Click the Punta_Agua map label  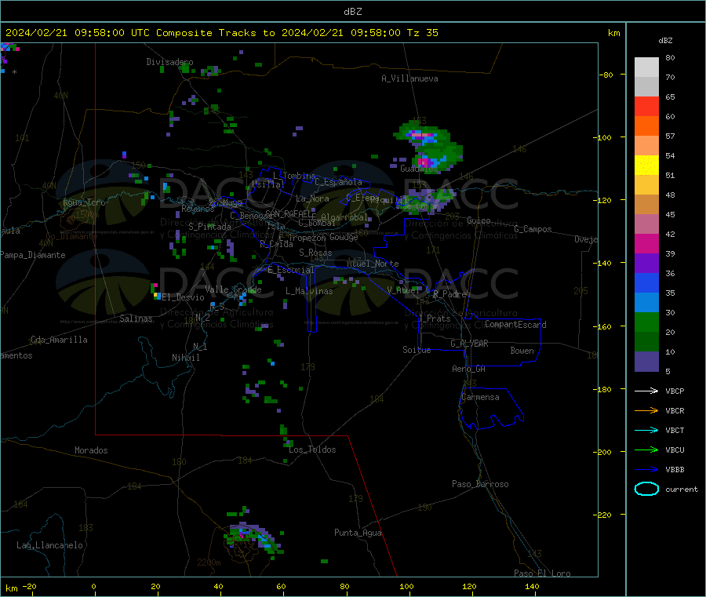tap(358, 533)
